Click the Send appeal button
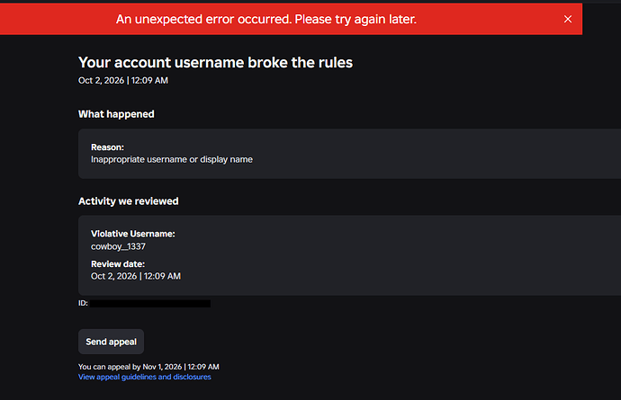This screenshot has height=400, width=621. tap(111, 342)
